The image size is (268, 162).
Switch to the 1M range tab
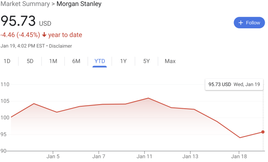[x=53, y=61]
